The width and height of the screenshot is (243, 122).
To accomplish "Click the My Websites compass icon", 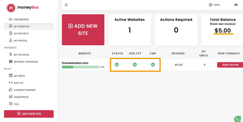I will click(11, 26).
